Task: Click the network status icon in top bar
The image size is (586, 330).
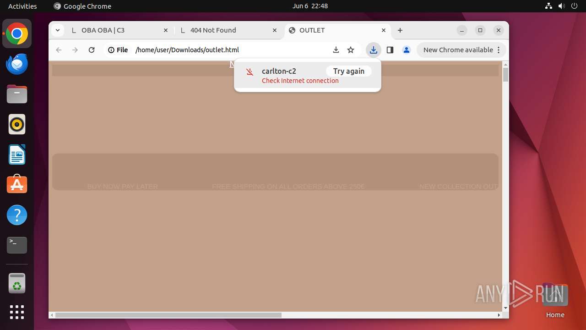Action: click(548, 6)
